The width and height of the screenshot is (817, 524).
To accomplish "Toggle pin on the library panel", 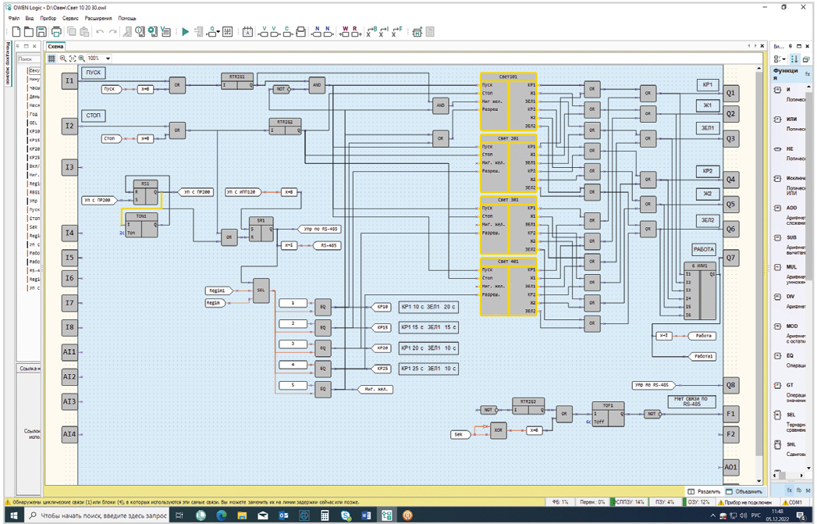I will click(x=789, y=47).
